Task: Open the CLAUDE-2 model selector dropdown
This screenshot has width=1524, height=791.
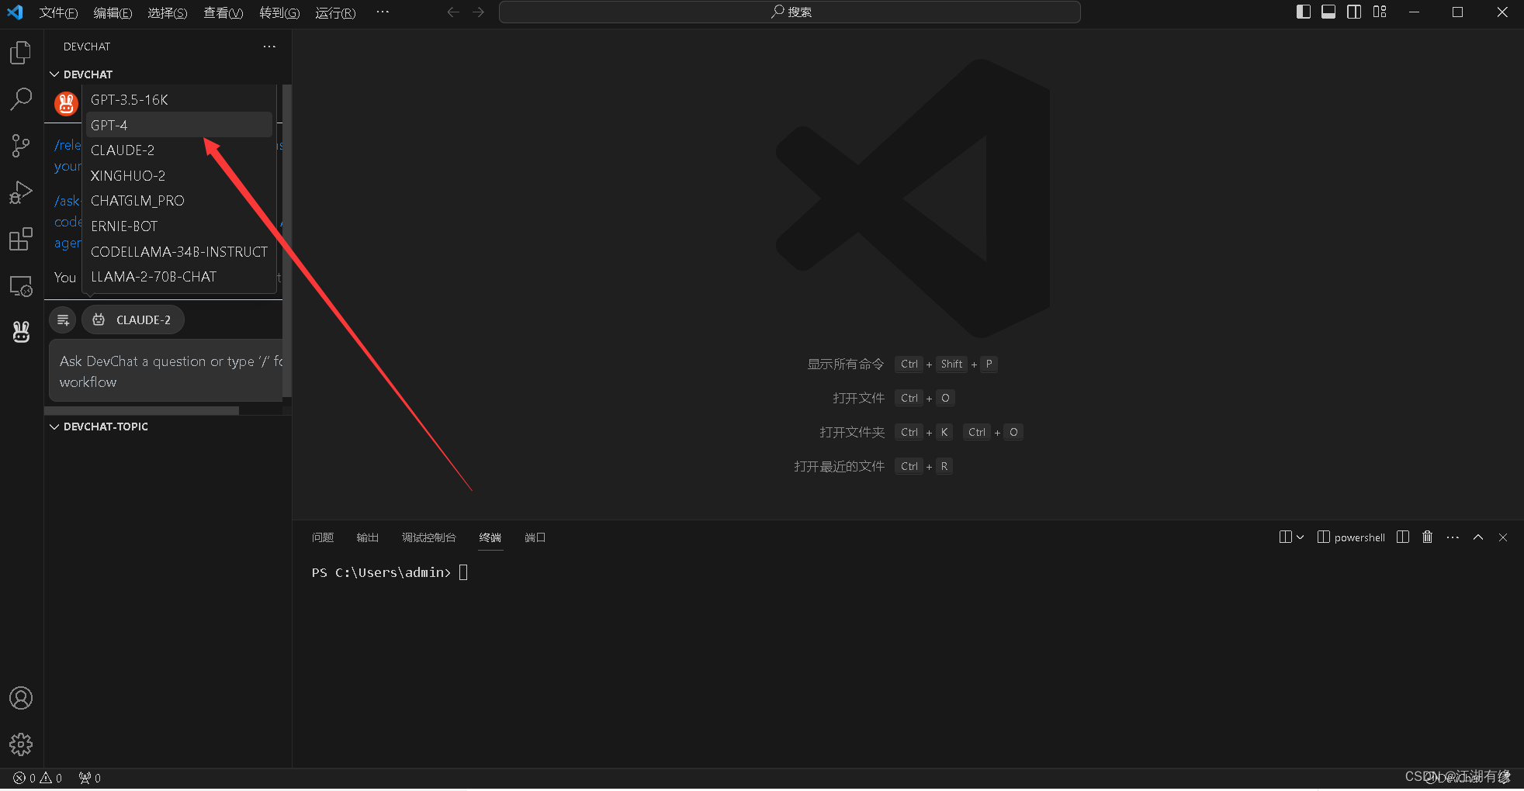Action: point(133,320)
